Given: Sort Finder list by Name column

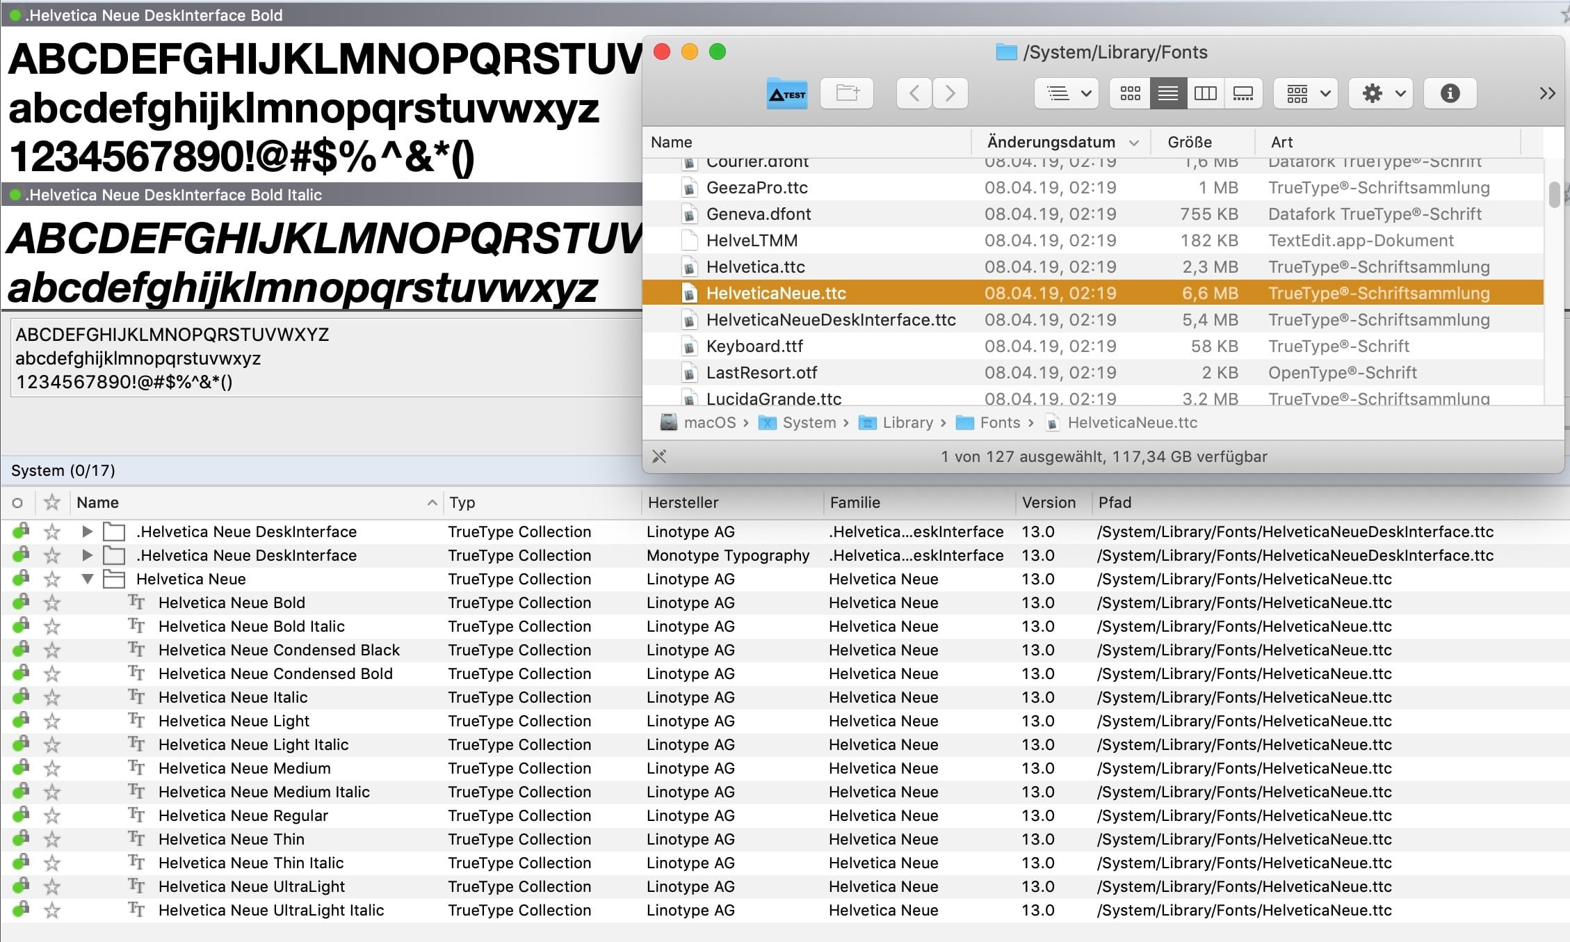Looking at the screenshot, I should [807, 142].
